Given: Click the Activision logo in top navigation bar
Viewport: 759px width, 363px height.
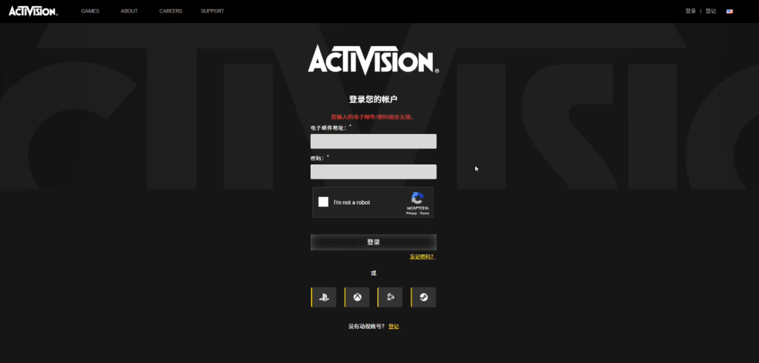Looking at the screenshot, I should coord(33,11).
